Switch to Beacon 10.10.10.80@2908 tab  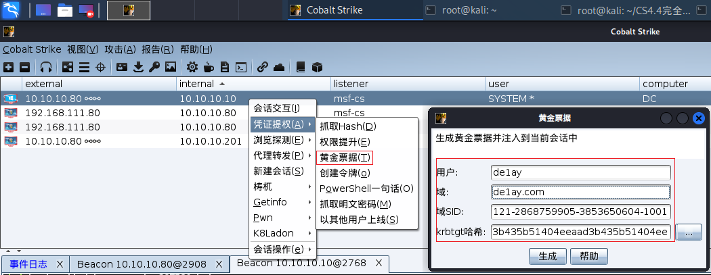click(x=142, y=264)
